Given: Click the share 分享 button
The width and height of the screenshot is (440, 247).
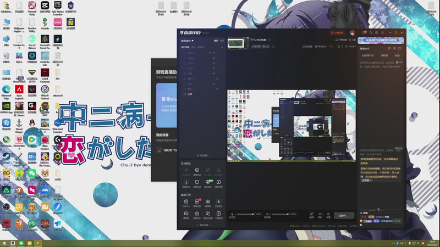Looking at the screenshot, I should 352,40.
